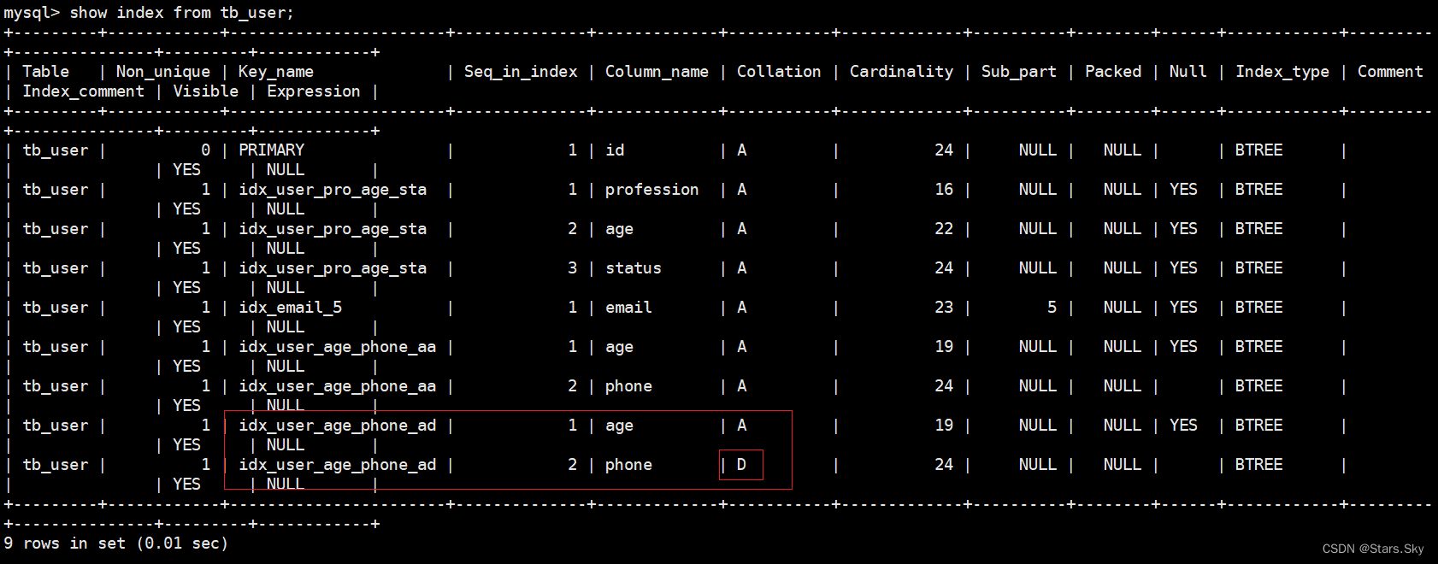Click the 'Sub_part' column header

pos(1019,72)
